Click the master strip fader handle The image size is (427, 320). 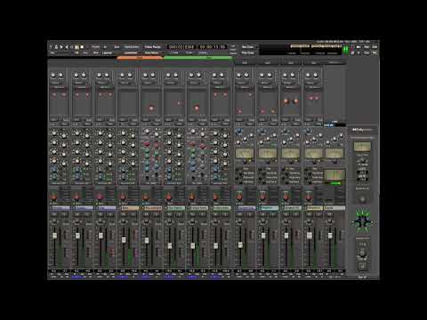(330, 236)
